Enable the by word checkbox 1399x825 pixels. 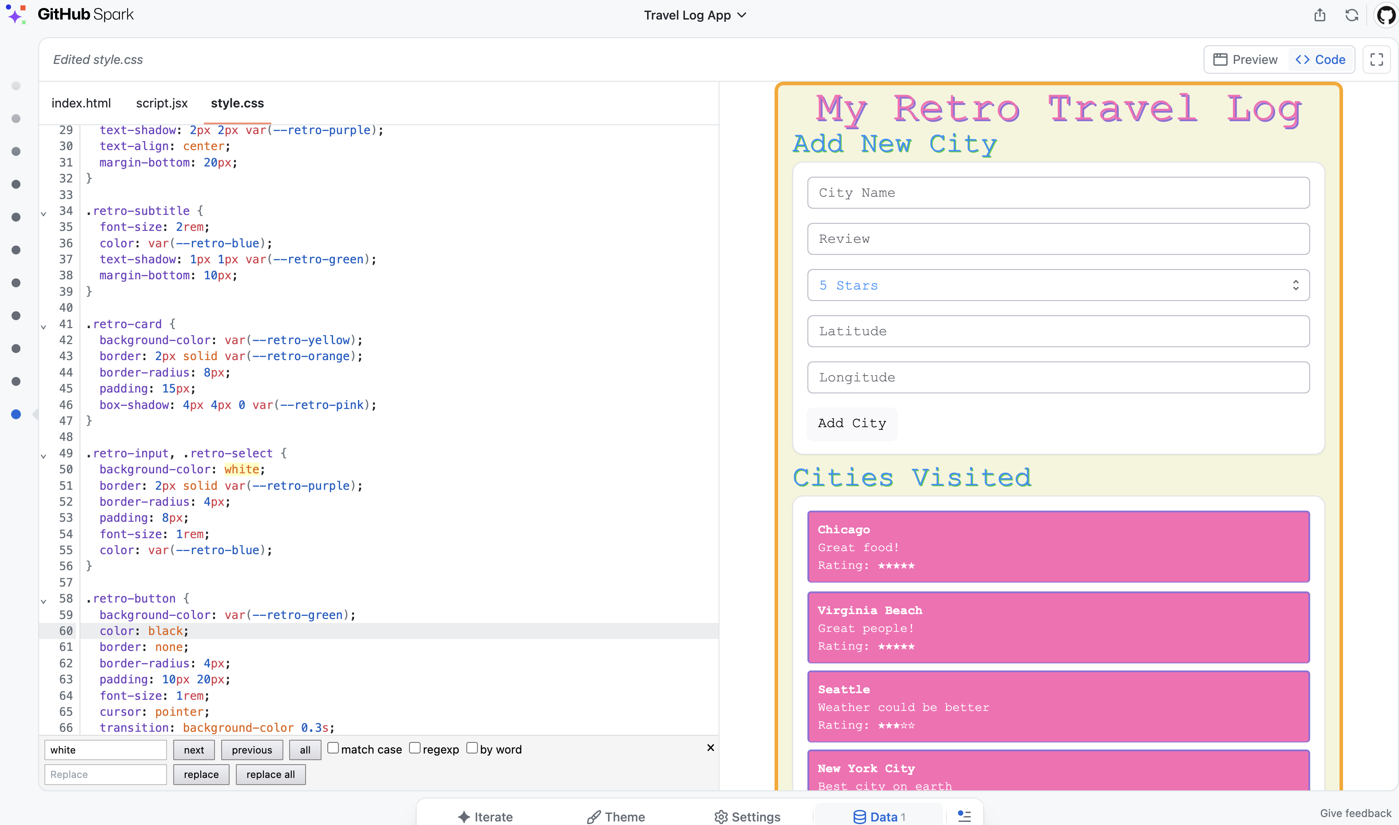pos(472,748)
